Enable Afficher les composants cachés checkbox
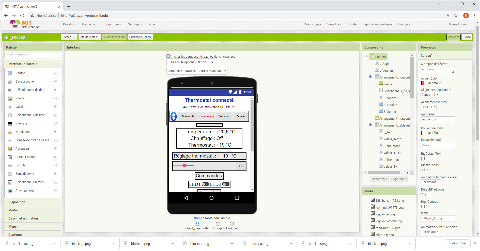Screen dimensions: 480x251 [x=168, y=56]
